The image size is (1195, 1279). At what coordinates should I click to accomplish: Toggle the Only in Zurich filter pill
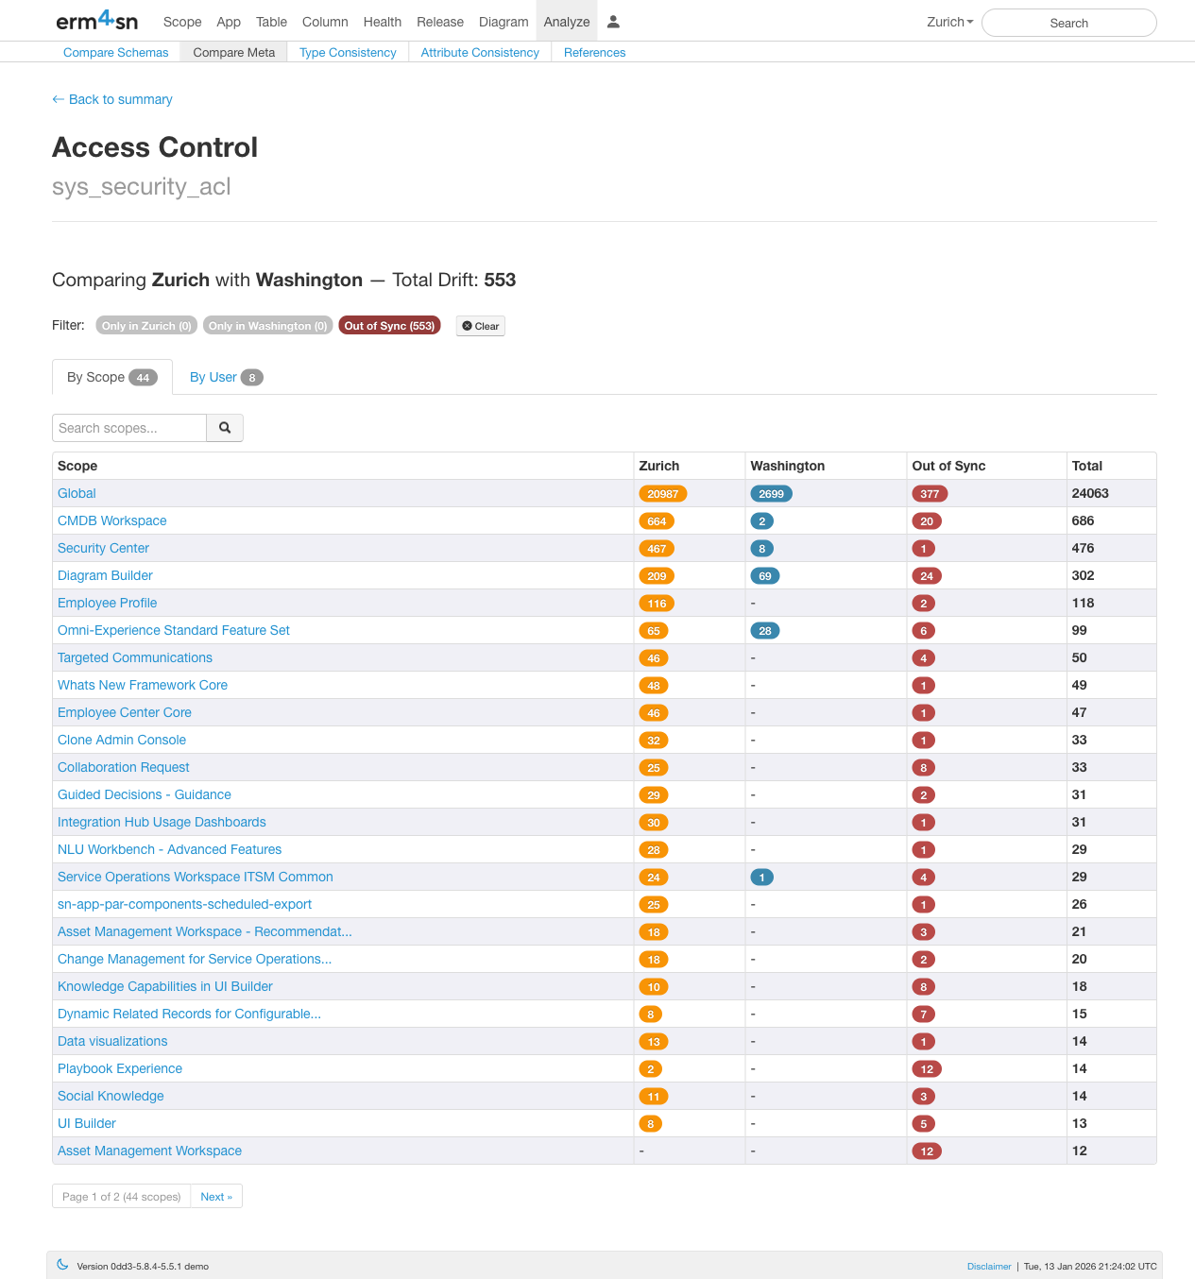[x=145, y=326]
